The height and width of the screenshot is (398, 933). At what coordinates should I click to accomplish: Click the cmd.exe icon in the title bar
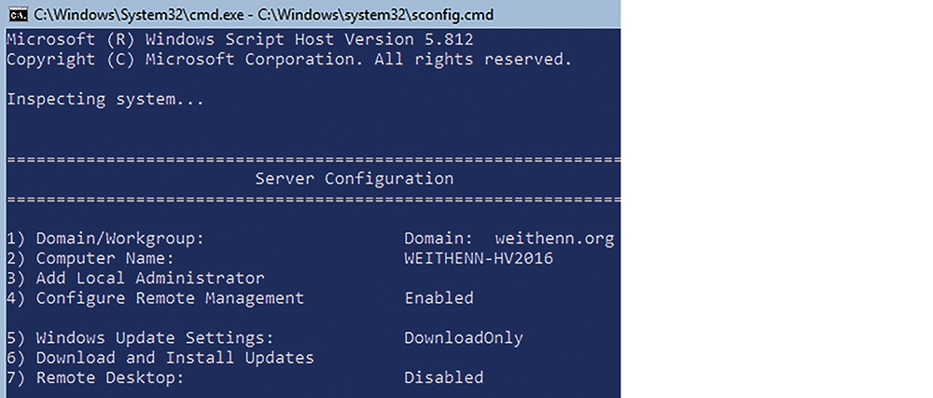coord(19,14)
